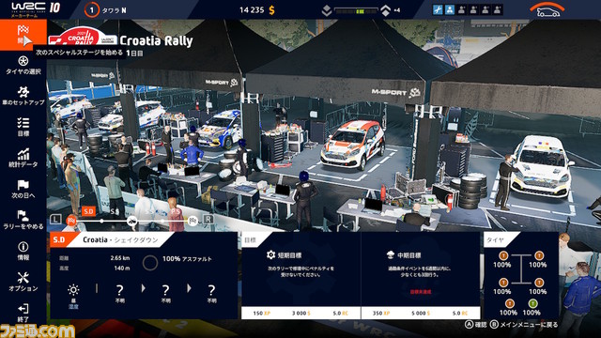Screen dimensions: 601x338
Task: Click the car condition gauge icon
Action: pyautogui.click(x=547, y=10)
